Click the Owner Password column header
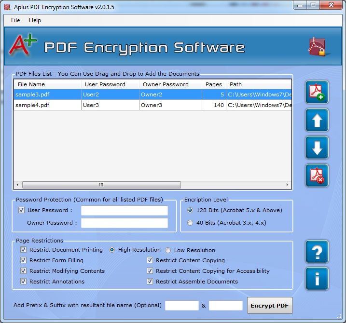This screenshot has width=346, height=323. (x=170, y=84)
